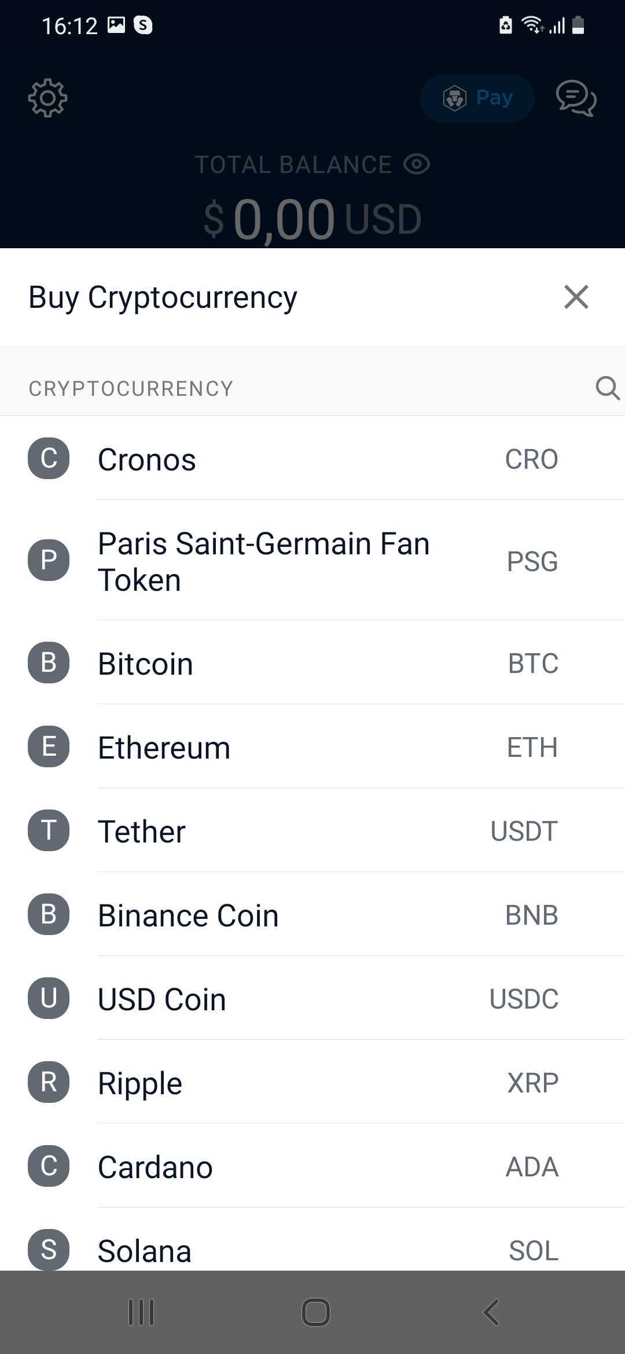Open the support chat bubbles icon
Viewport: 625px width, 1354px height.
coord(576,98)
